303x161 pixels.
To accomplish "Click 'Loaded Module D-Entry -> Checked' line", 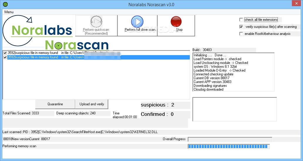I will point(219,70).
